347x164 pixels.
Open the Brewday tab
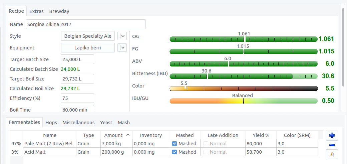pos(59,11)
